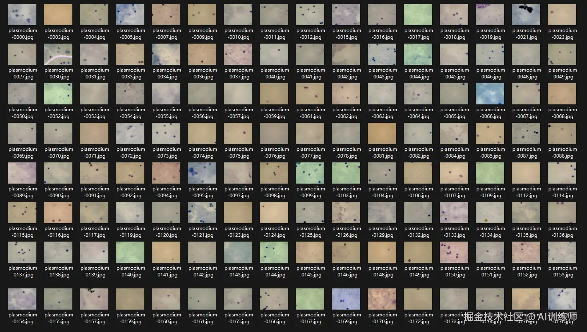Screen dimensions: 587x332
Task: Select the label plasmodium-0146.jpg
Action: [x=347, y=271]
